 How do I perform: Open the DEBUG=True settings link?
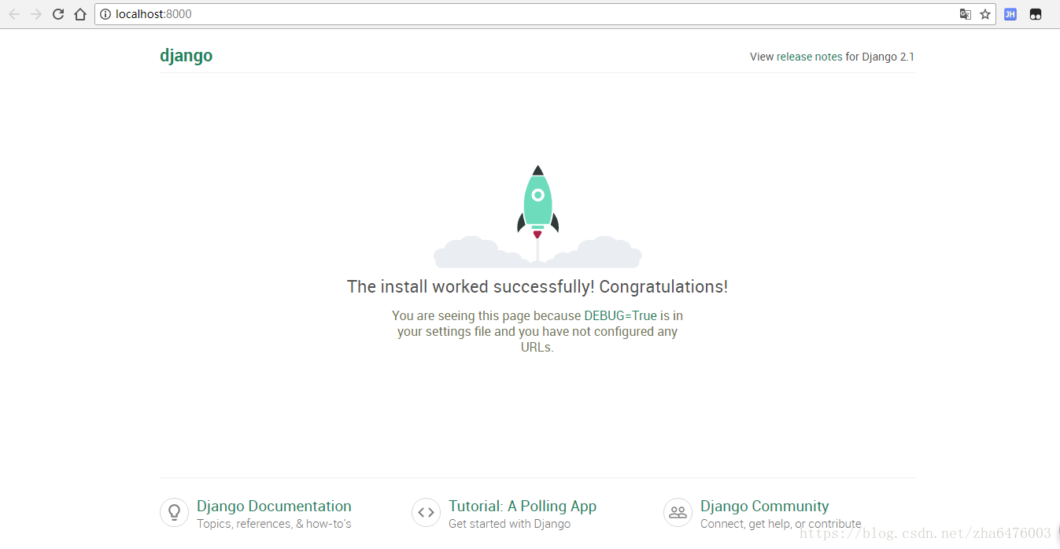[620, 315]
